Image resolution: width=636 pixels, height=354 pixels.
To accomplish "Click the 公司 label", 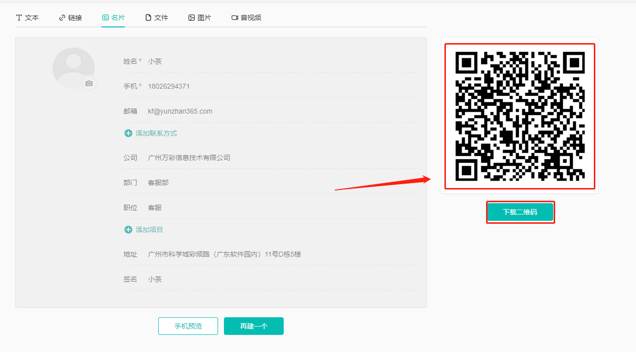I will tap(130, 158).
